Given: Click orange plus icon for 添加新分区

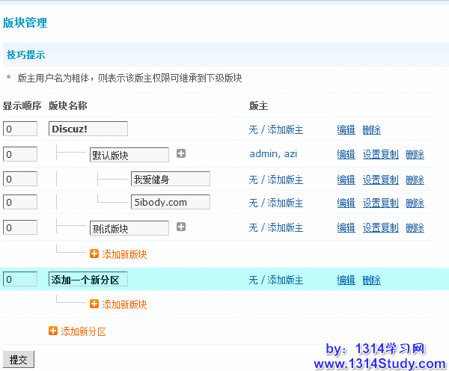Looking at the screenshot, I should coord(53,331).
